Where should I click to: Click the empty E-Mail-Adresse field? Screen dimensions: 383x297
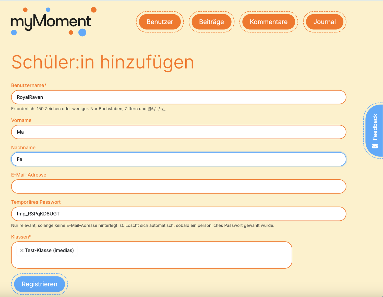[178, 187]
